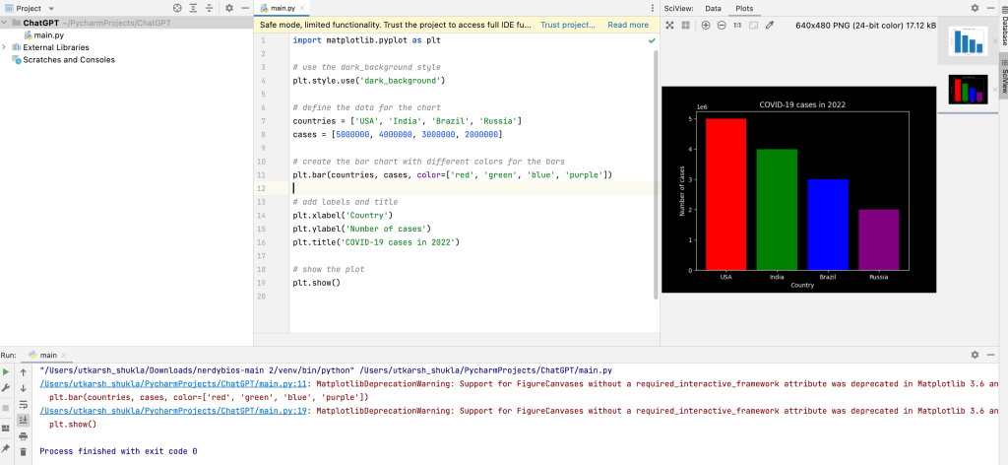
Task: Expand the External Libraries tree node
Action: 5,47
